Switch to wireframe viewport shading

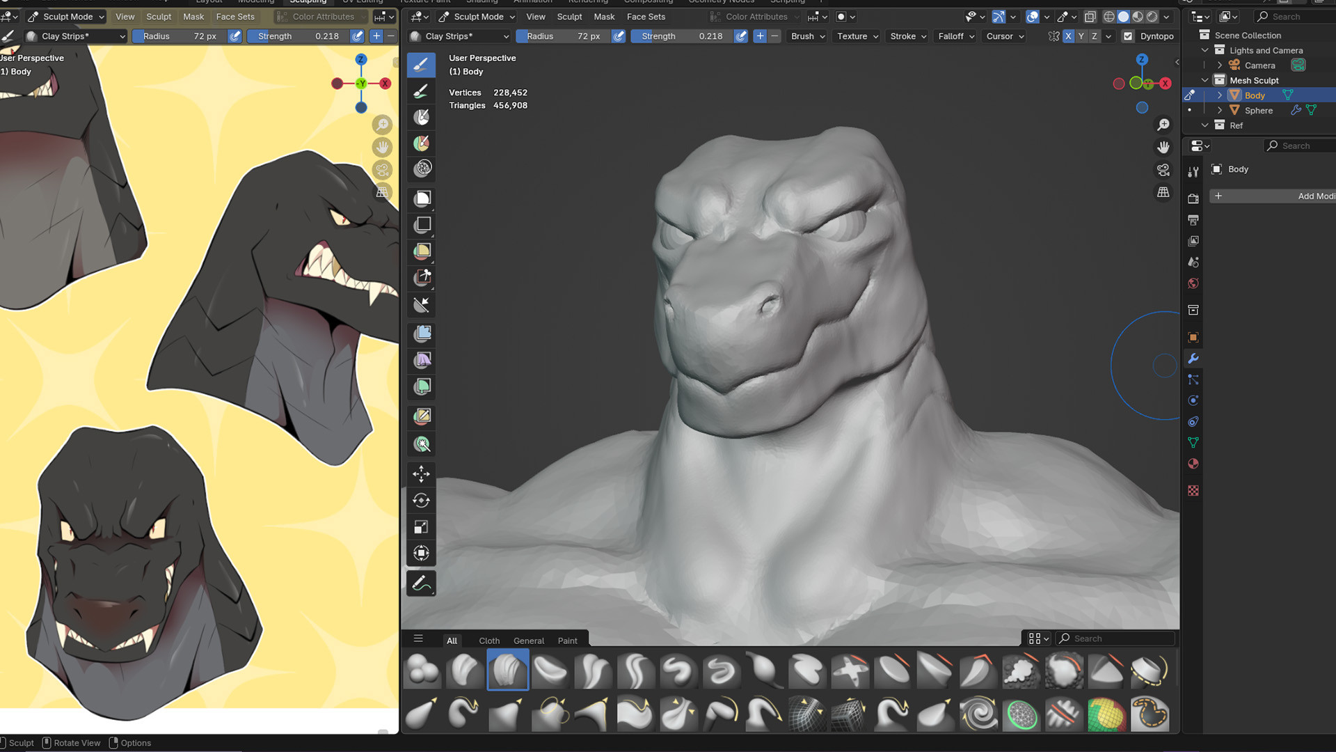pyautogui.click(x=1108, y=17)
